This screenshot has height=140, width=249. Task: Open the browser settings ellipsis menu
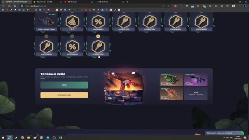point(239,6)
